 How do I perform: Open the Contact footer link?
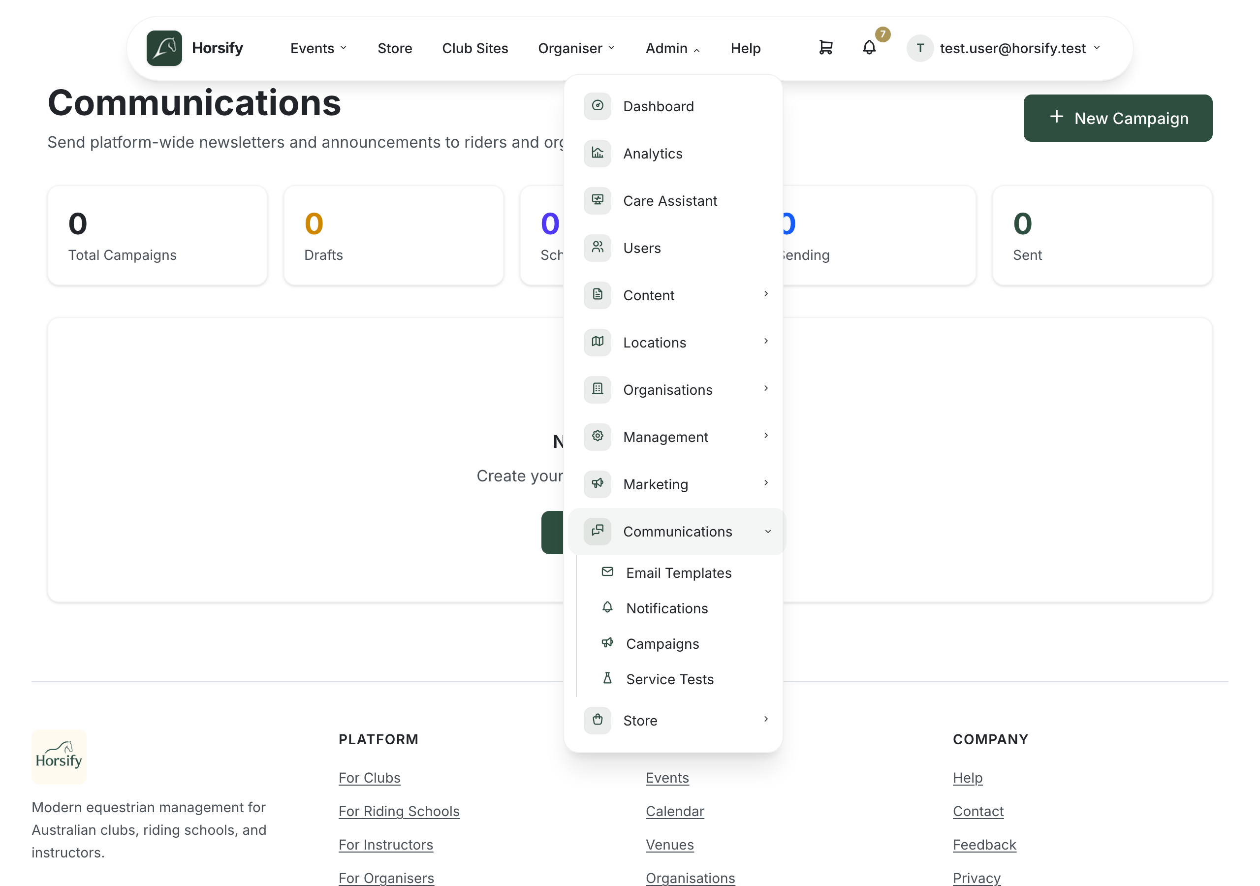pos(978,811)
